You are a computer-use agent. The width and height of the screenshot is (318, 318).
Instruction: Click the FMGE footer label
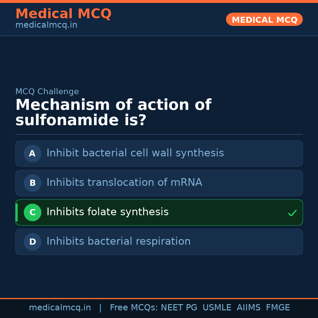278,308
